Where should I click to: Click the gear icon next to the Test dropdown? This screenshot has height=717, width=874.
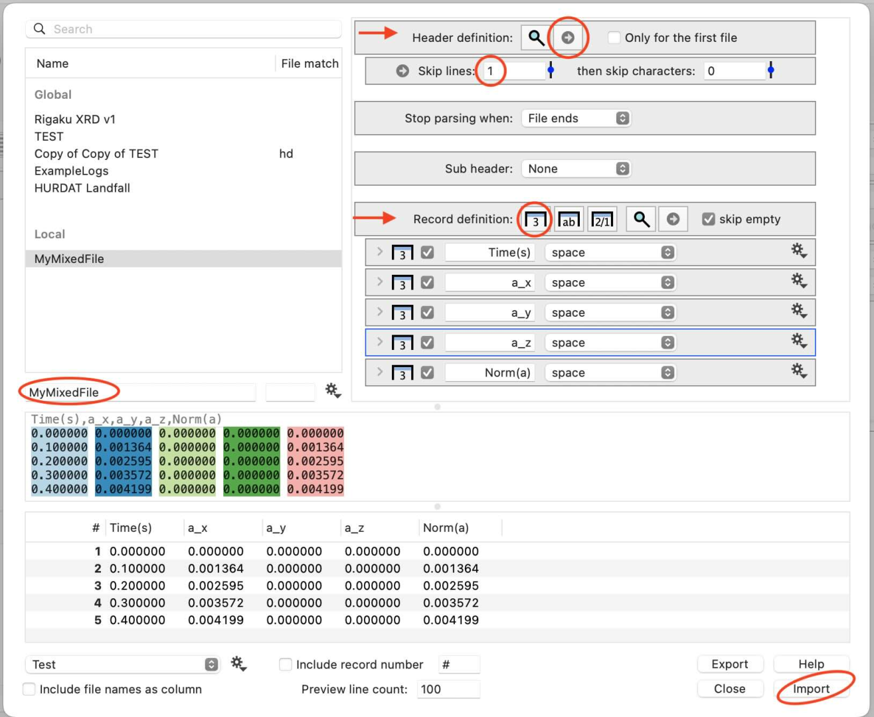pyautogui.click(x=237, y=664)
